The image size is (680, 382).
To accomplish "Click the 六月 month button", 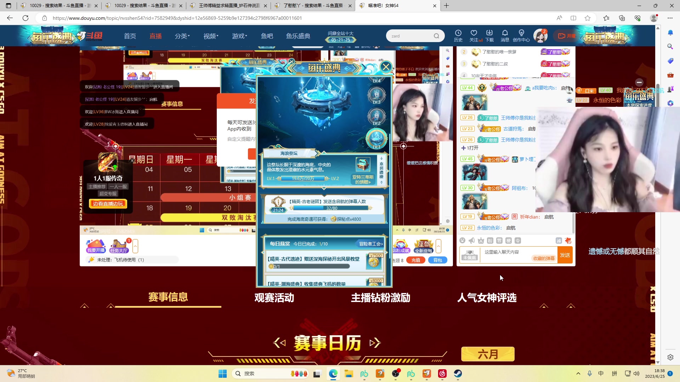I will (488, 354).
